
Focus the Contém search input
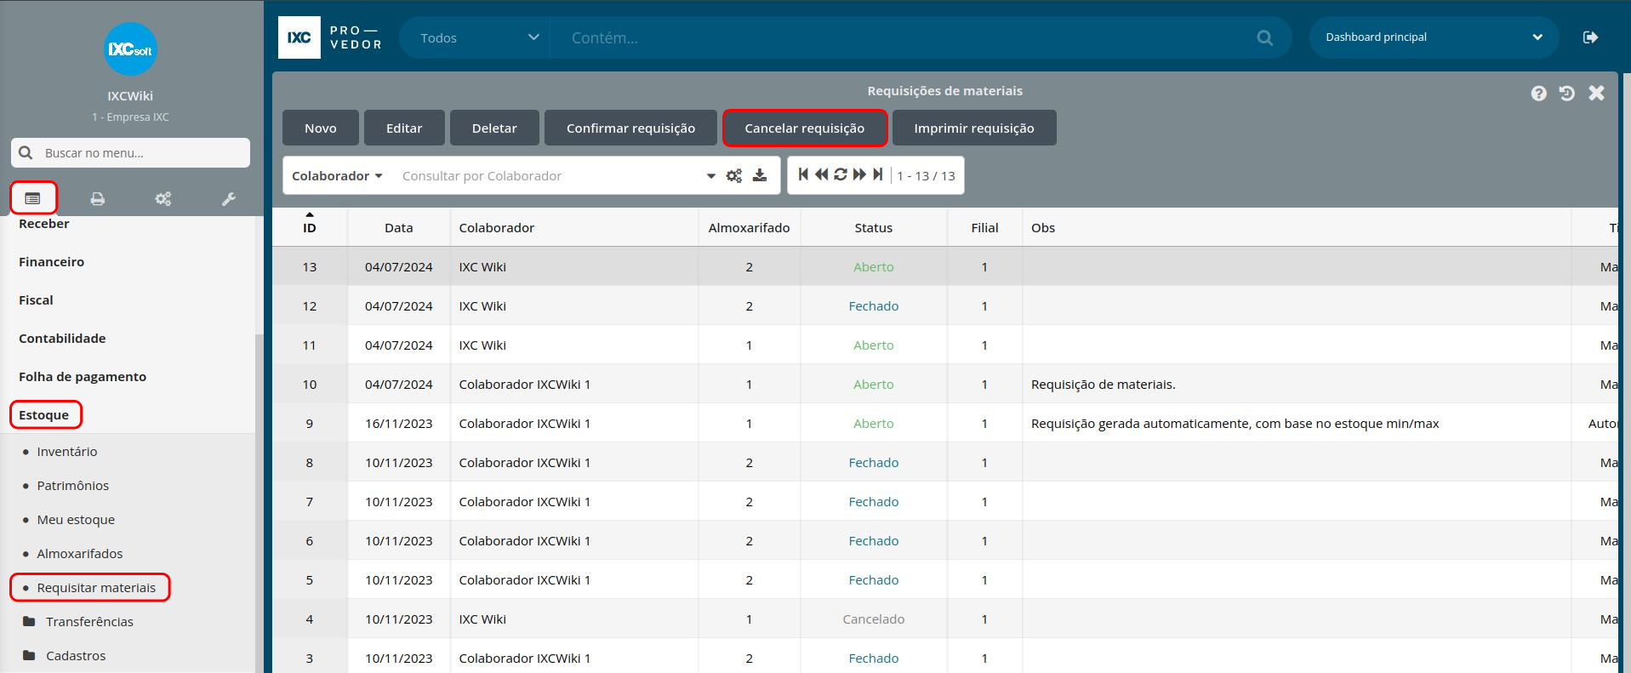pyautogui.click(x=902, y=38)
